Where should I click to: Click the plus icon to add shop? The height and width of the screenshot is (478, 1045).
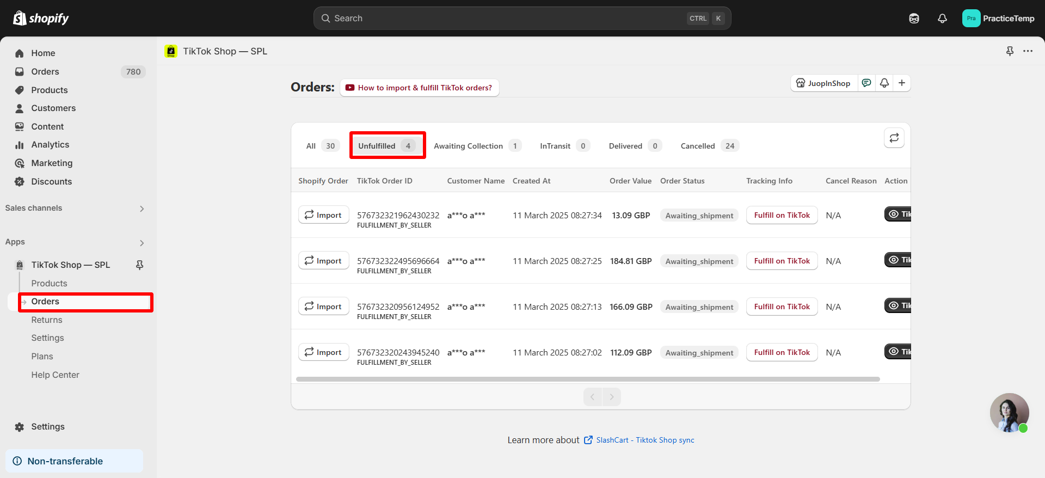[902, 83]
